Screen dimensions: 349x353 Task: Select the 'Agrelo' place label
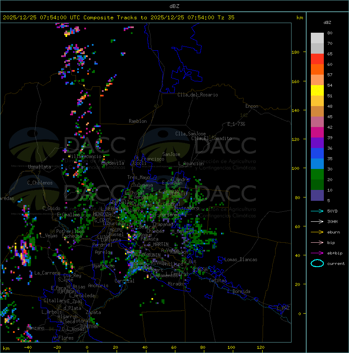(102, 252)
